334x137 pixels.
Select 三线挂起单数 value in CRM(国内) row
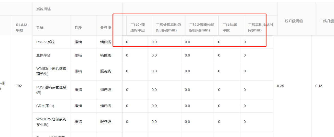click(x=219, y=106)
